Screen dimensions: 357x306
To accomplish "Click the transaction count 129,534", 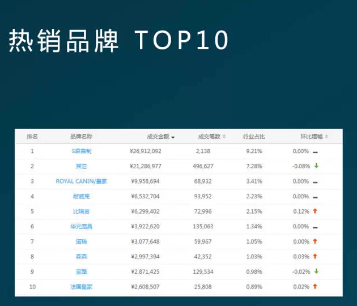I will tap(203, 271).
